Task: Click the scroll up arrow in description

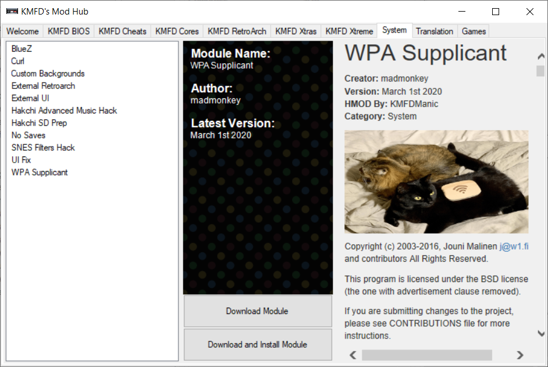Action: click(541, 56)
